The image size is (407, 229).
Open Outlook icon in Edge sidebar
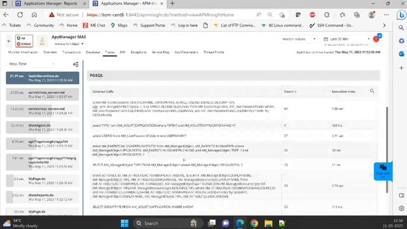(x=401, y=53)
